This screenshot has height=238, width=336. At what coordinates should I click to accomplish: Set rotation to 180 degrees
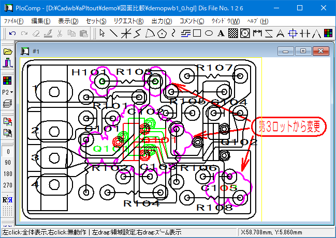(x=8, y=174)
